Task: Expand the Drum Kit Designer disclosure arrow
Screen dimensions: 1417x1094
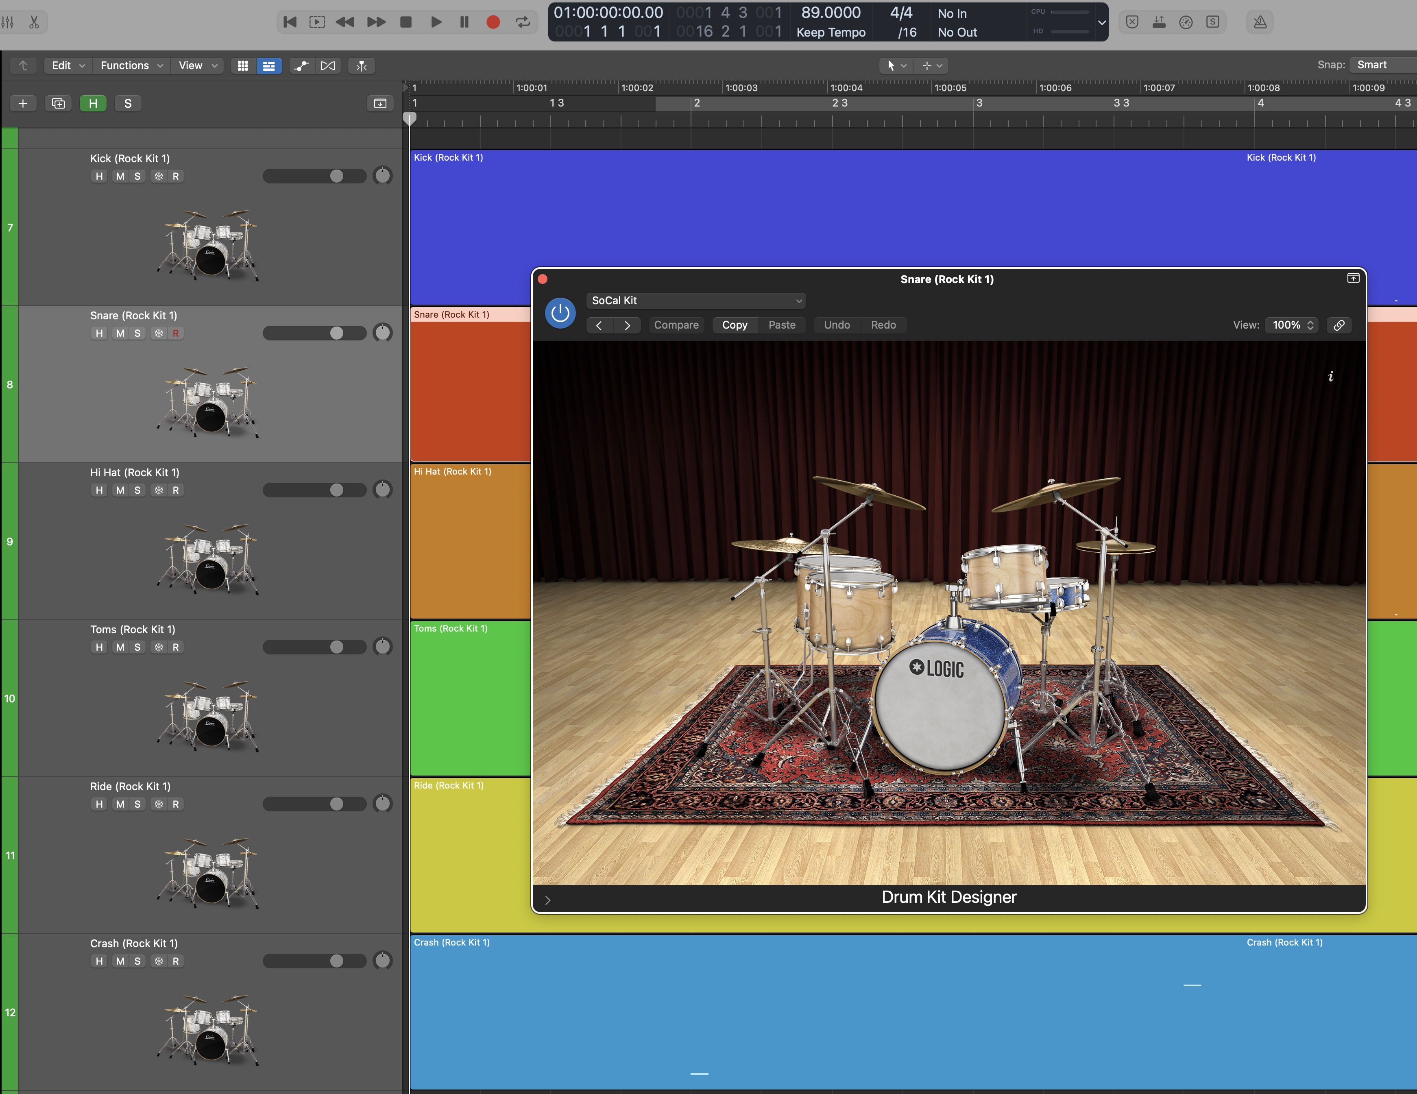Action: (547, 900)
